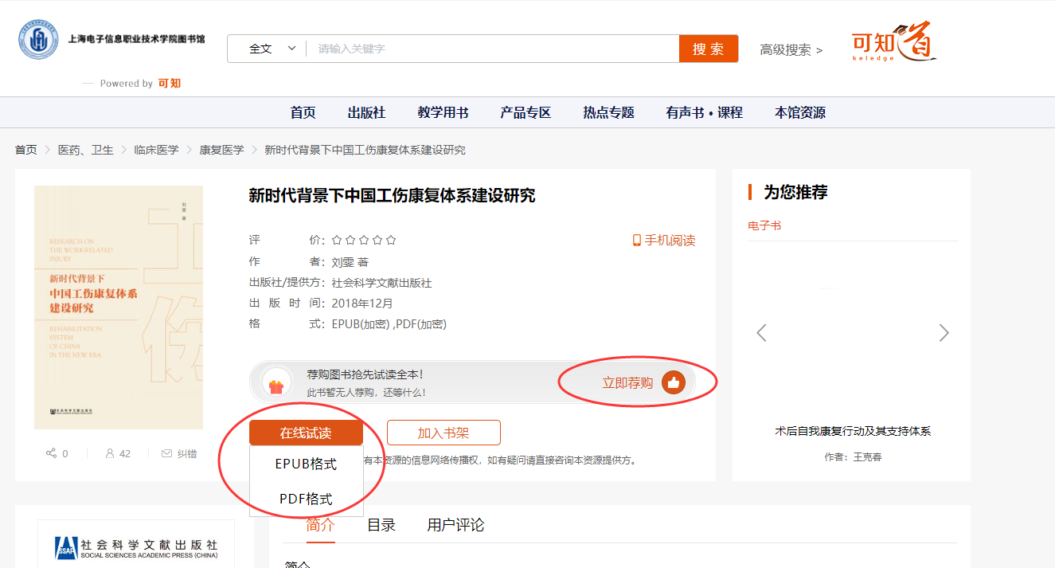1055x568 pixels.
Task: Open the 全文 search scope dropdown
Action: pyautogui.click(x=271, y=49)
